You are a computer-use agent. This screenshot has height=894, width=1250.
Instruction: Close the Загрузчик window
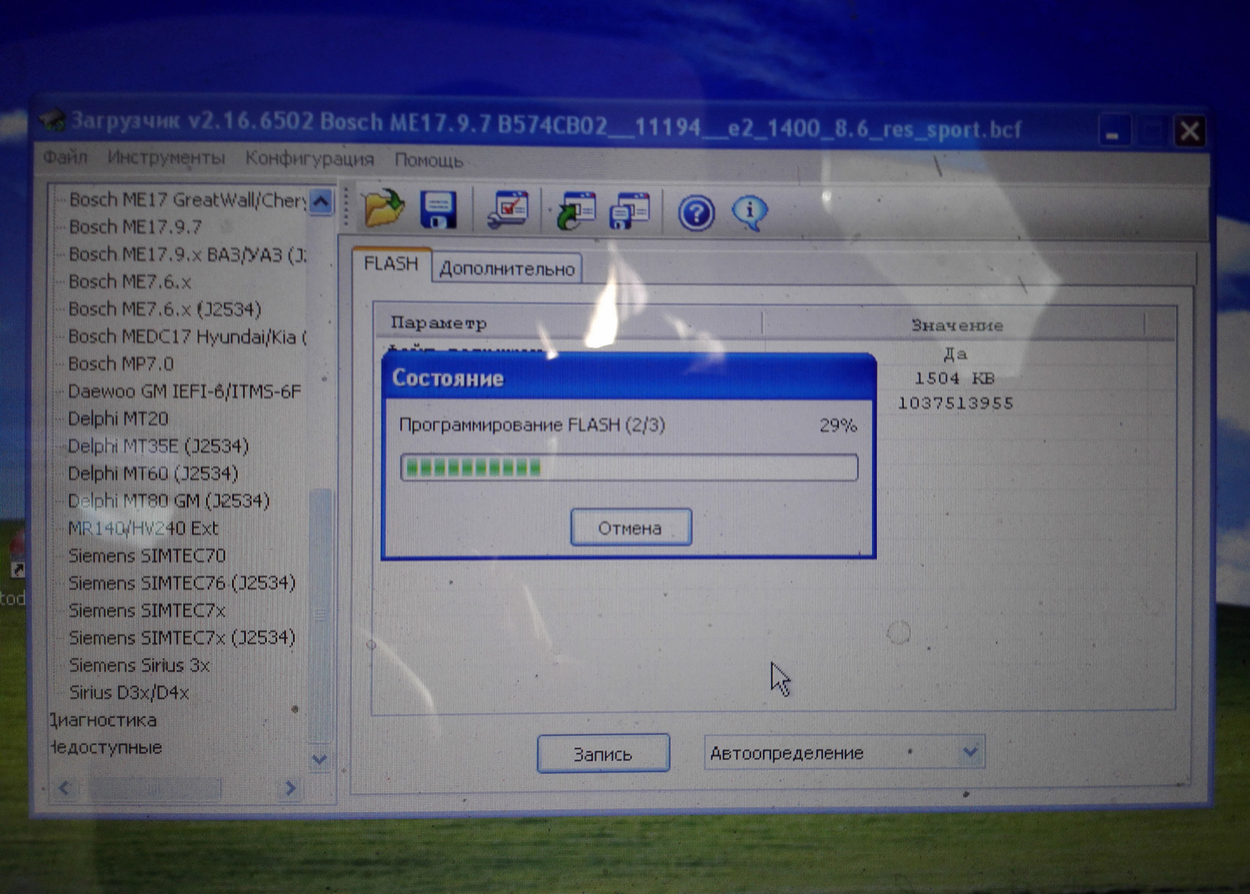1189,132
